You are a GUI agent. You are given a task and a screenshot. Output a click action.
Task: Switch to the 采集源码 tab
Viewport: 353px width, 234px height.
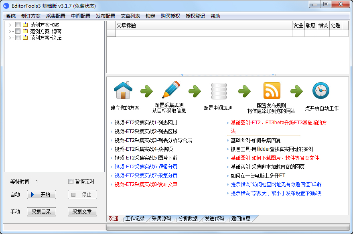point(161,218)
